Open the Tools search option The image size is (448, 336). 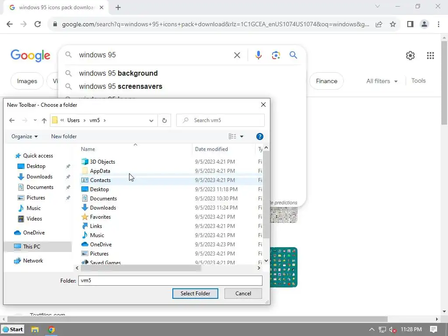click(418, 81)
